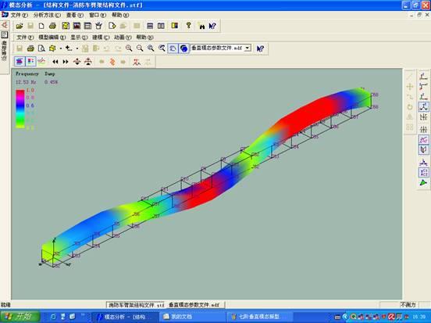Expand the 垂直模态参数文件 dropdown
Image resolution: width=431 pixels, height=323 pixels.
[248, 48]
